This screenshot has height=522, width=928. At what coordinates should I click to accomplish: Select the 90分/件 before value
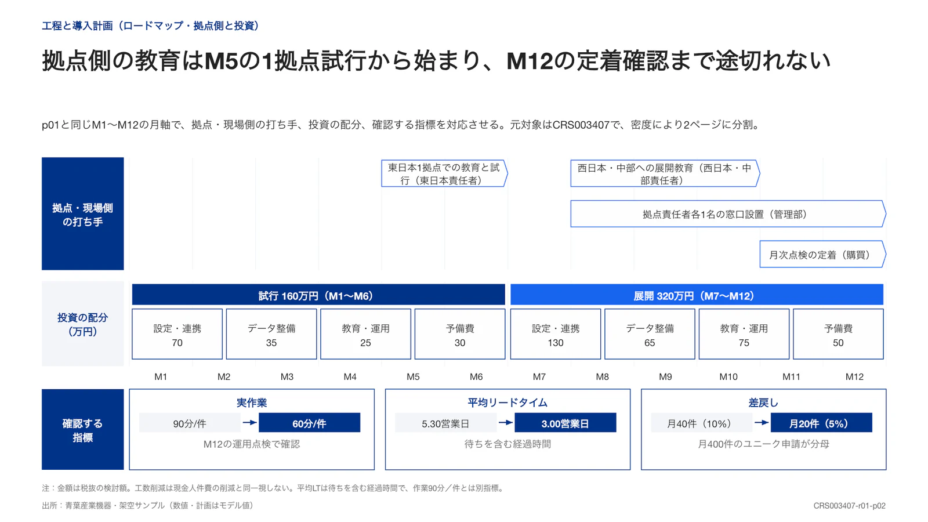(x=190, y=423)
